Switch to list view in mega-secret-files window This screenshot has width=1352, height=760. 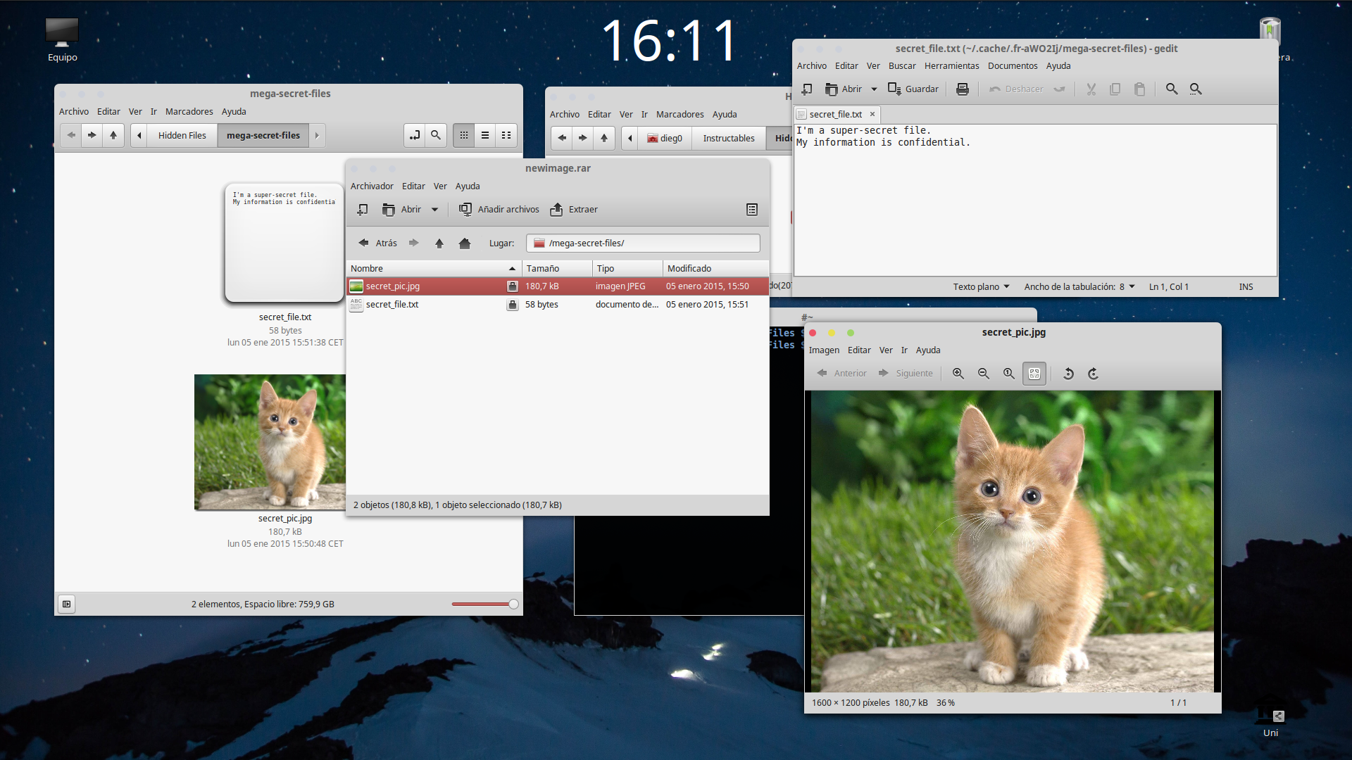click(485, 135)
